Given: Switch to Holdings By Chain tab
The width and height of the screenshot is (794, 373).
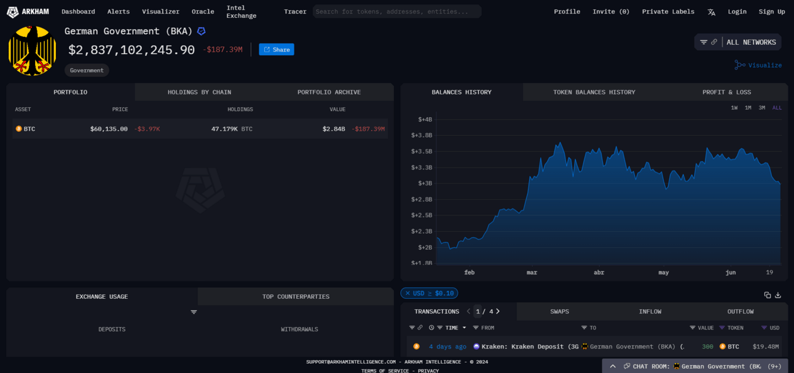Looking at the screenshot, I should 200,92.
